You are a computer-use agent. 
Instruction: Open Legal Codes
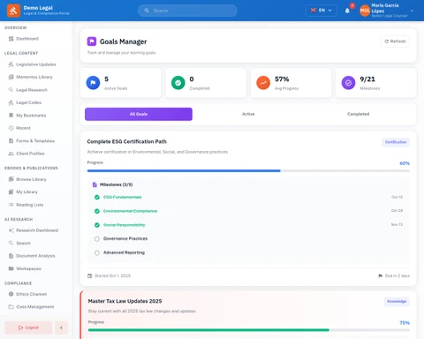(25, 102)
